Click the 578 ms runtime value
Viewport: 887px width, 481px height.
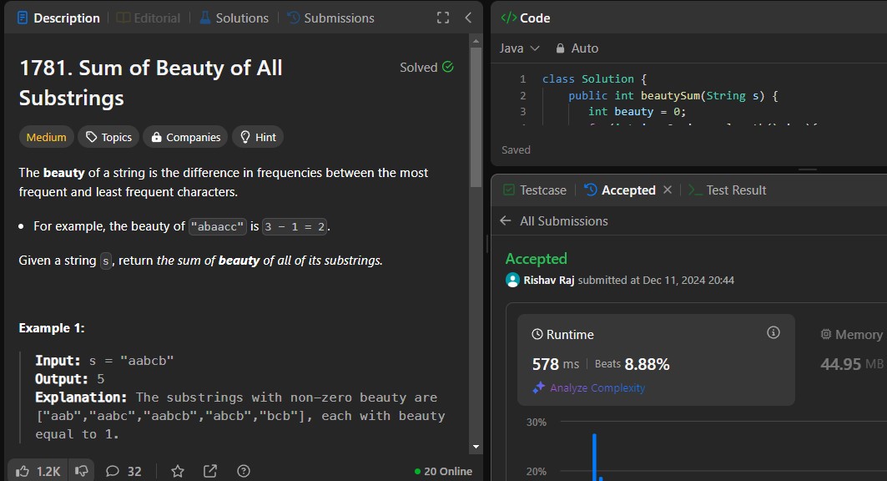click(x=556, y=364)
